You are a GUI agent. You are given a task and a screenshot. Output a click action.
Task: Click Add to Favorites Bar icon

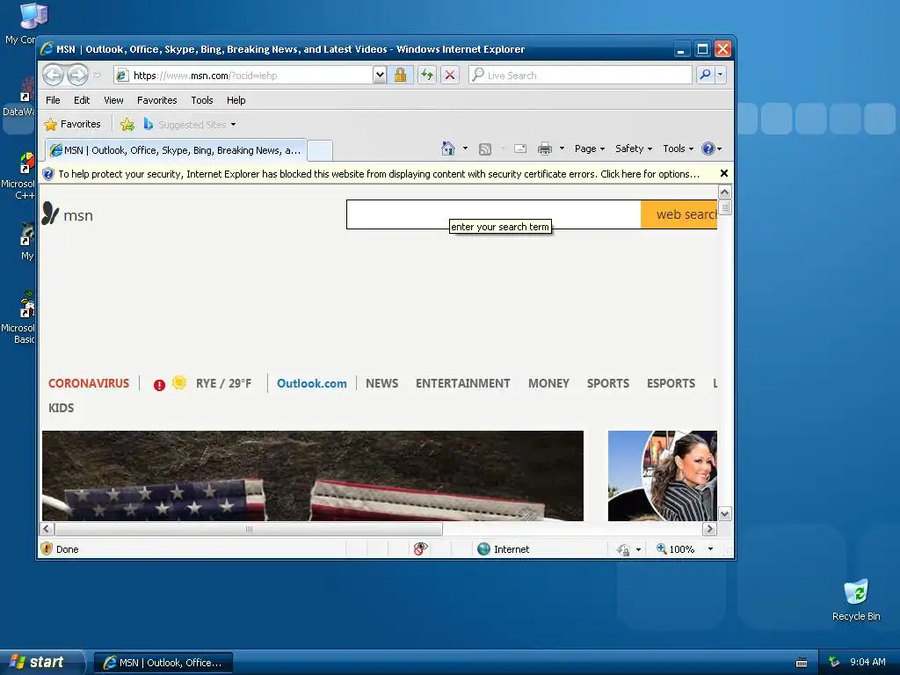coord(127,124)
